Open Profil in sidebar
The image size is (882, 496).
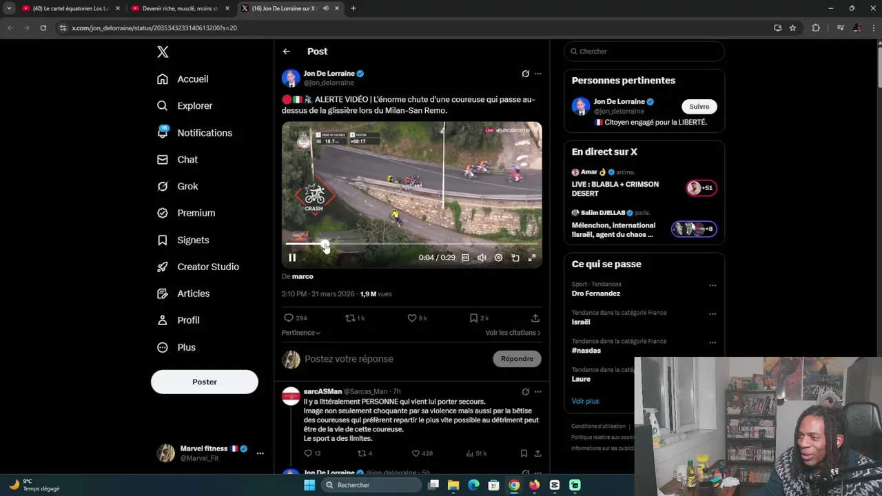tap(179, 320)
